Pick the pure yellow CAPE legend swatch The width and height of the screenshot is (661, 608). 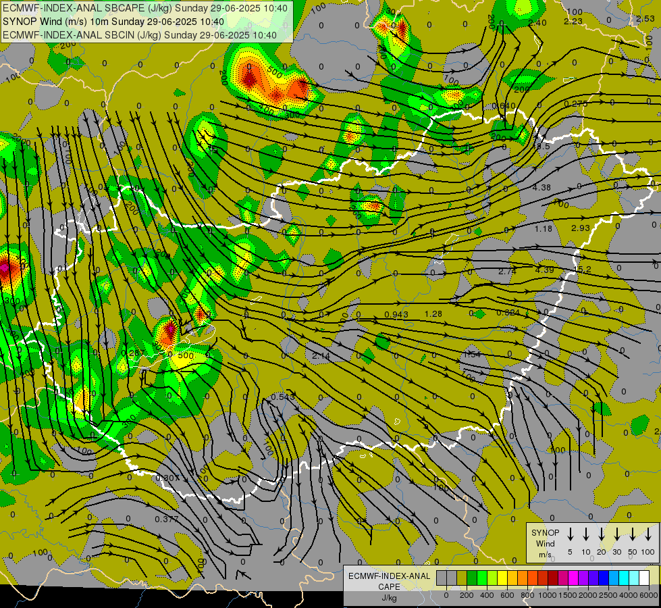pyautogui.click(x=502, y=578)
